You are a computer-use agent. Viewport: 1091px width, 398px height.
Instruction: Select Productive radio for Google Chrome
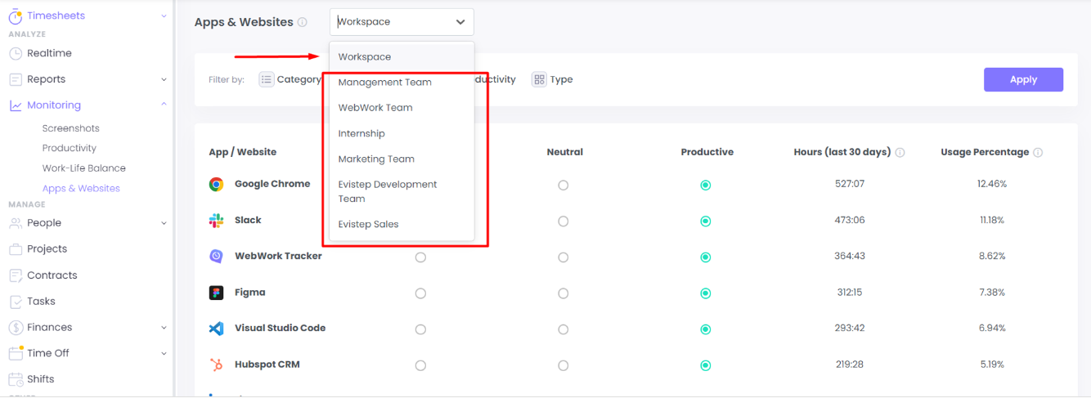pos(705,186)
